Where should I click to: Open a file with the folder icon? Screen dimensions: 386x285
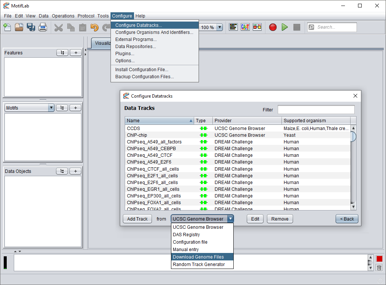click(19, 27)
